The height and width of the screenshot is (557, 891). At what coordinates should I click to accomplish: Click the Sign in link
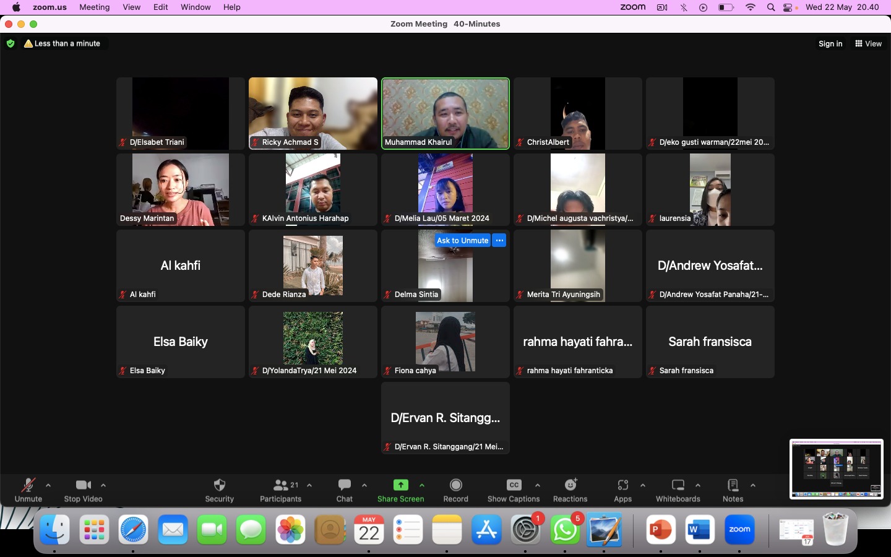click(x=830, y=44)
